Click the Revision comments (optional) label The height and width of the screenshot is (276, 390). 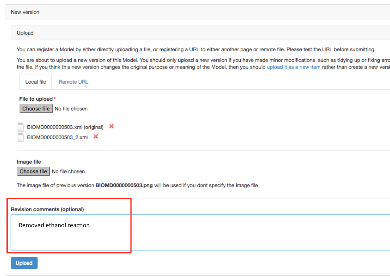47,209
